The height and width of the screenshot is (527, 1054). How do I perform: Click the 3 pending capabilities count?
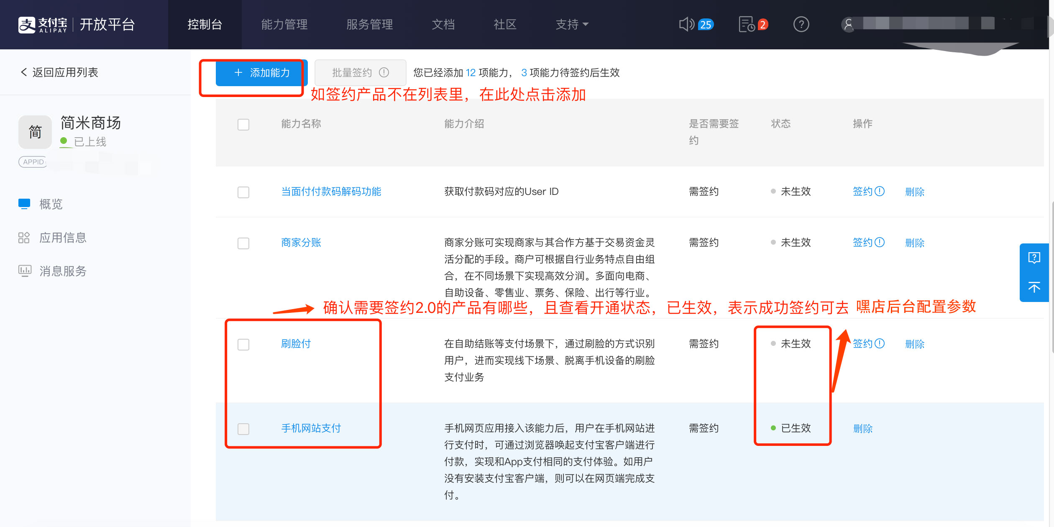(x=524, y=73)
